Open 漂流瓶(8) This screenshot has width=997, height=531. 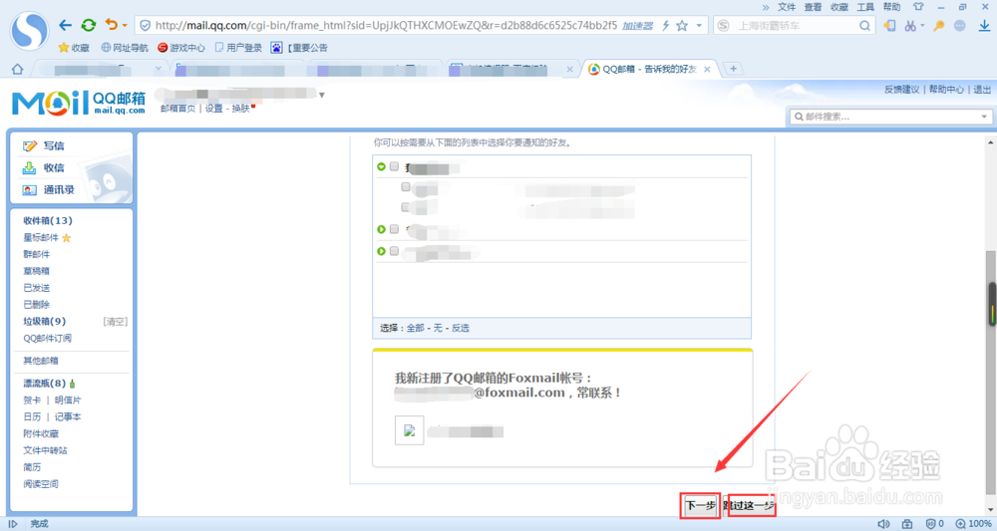45,384
